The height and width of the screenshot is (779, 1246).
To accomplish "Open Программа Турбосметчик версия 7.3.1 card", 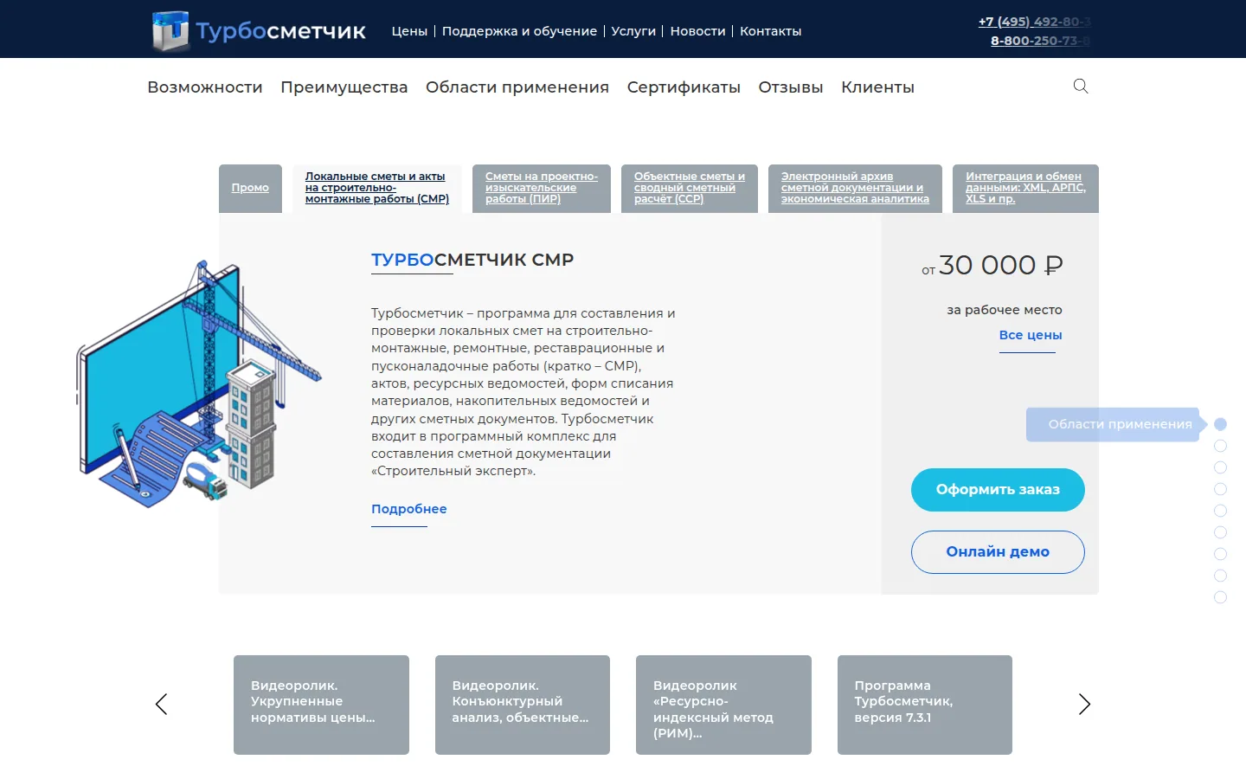I will click(x=925, y=705).
